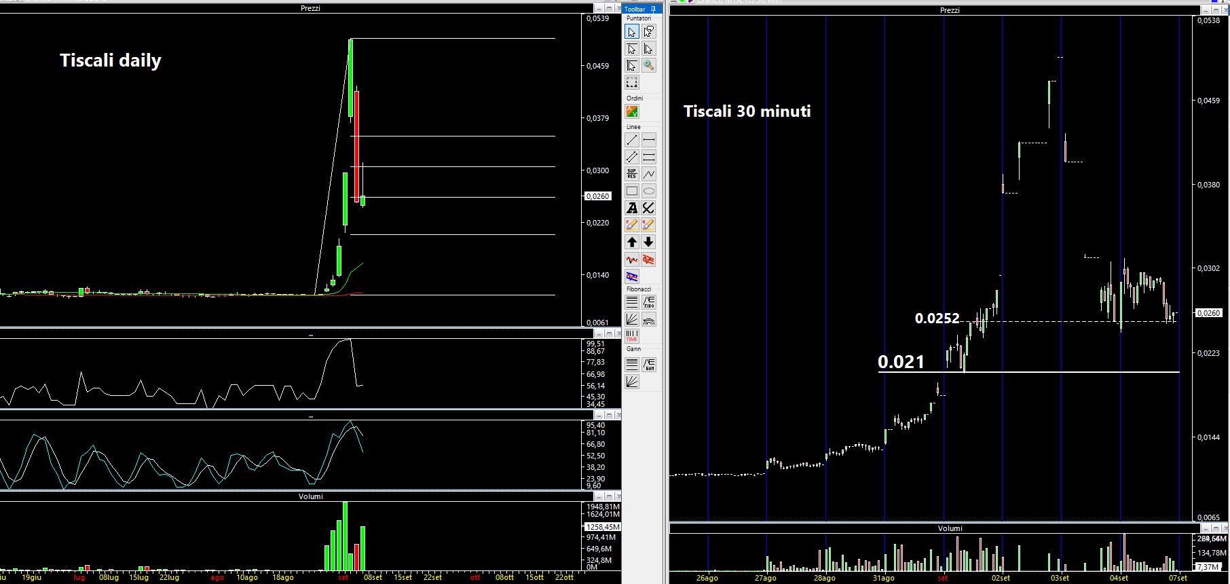Select the right pencil highlighter tool
The image size is (1230, 584).
click(x=649, y=225)
